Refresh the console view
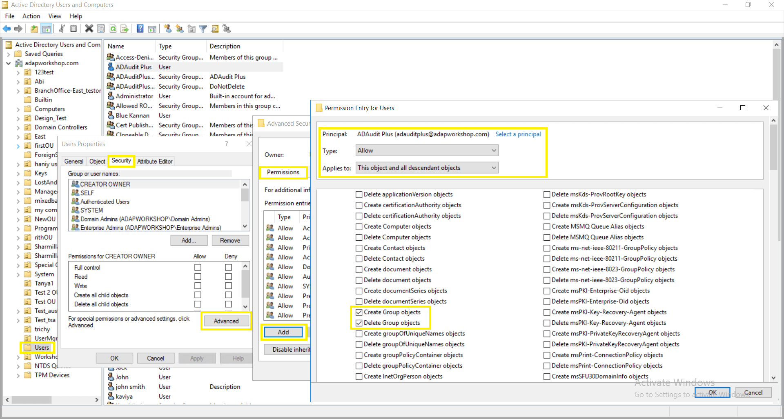 tap(113, 29)
